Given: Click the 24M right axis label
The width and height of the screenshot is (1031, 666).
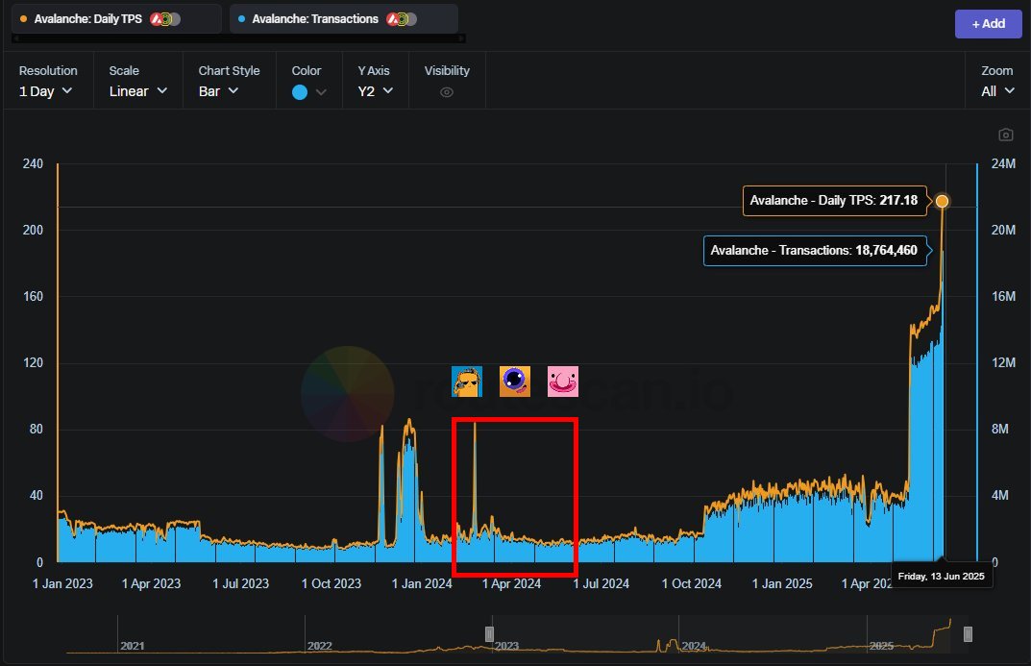Looking at the screenshot, I should [1003, 163].
